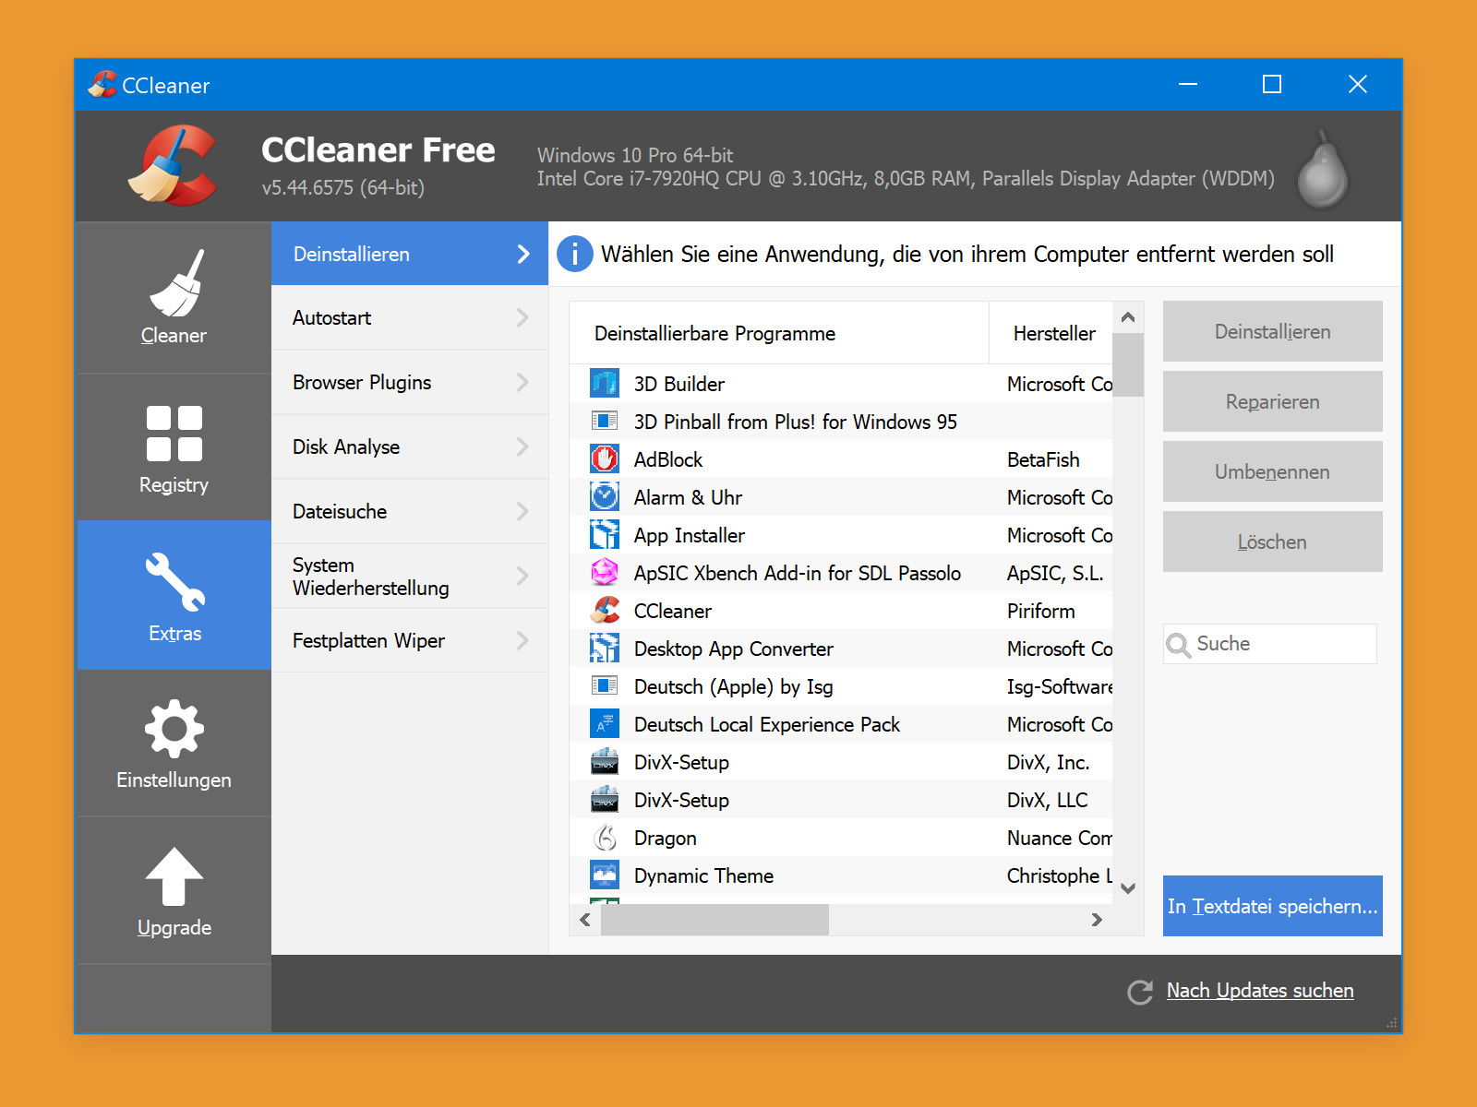Click In Textdatei speichern button

pyautogui.click(x=1272, y=906)
